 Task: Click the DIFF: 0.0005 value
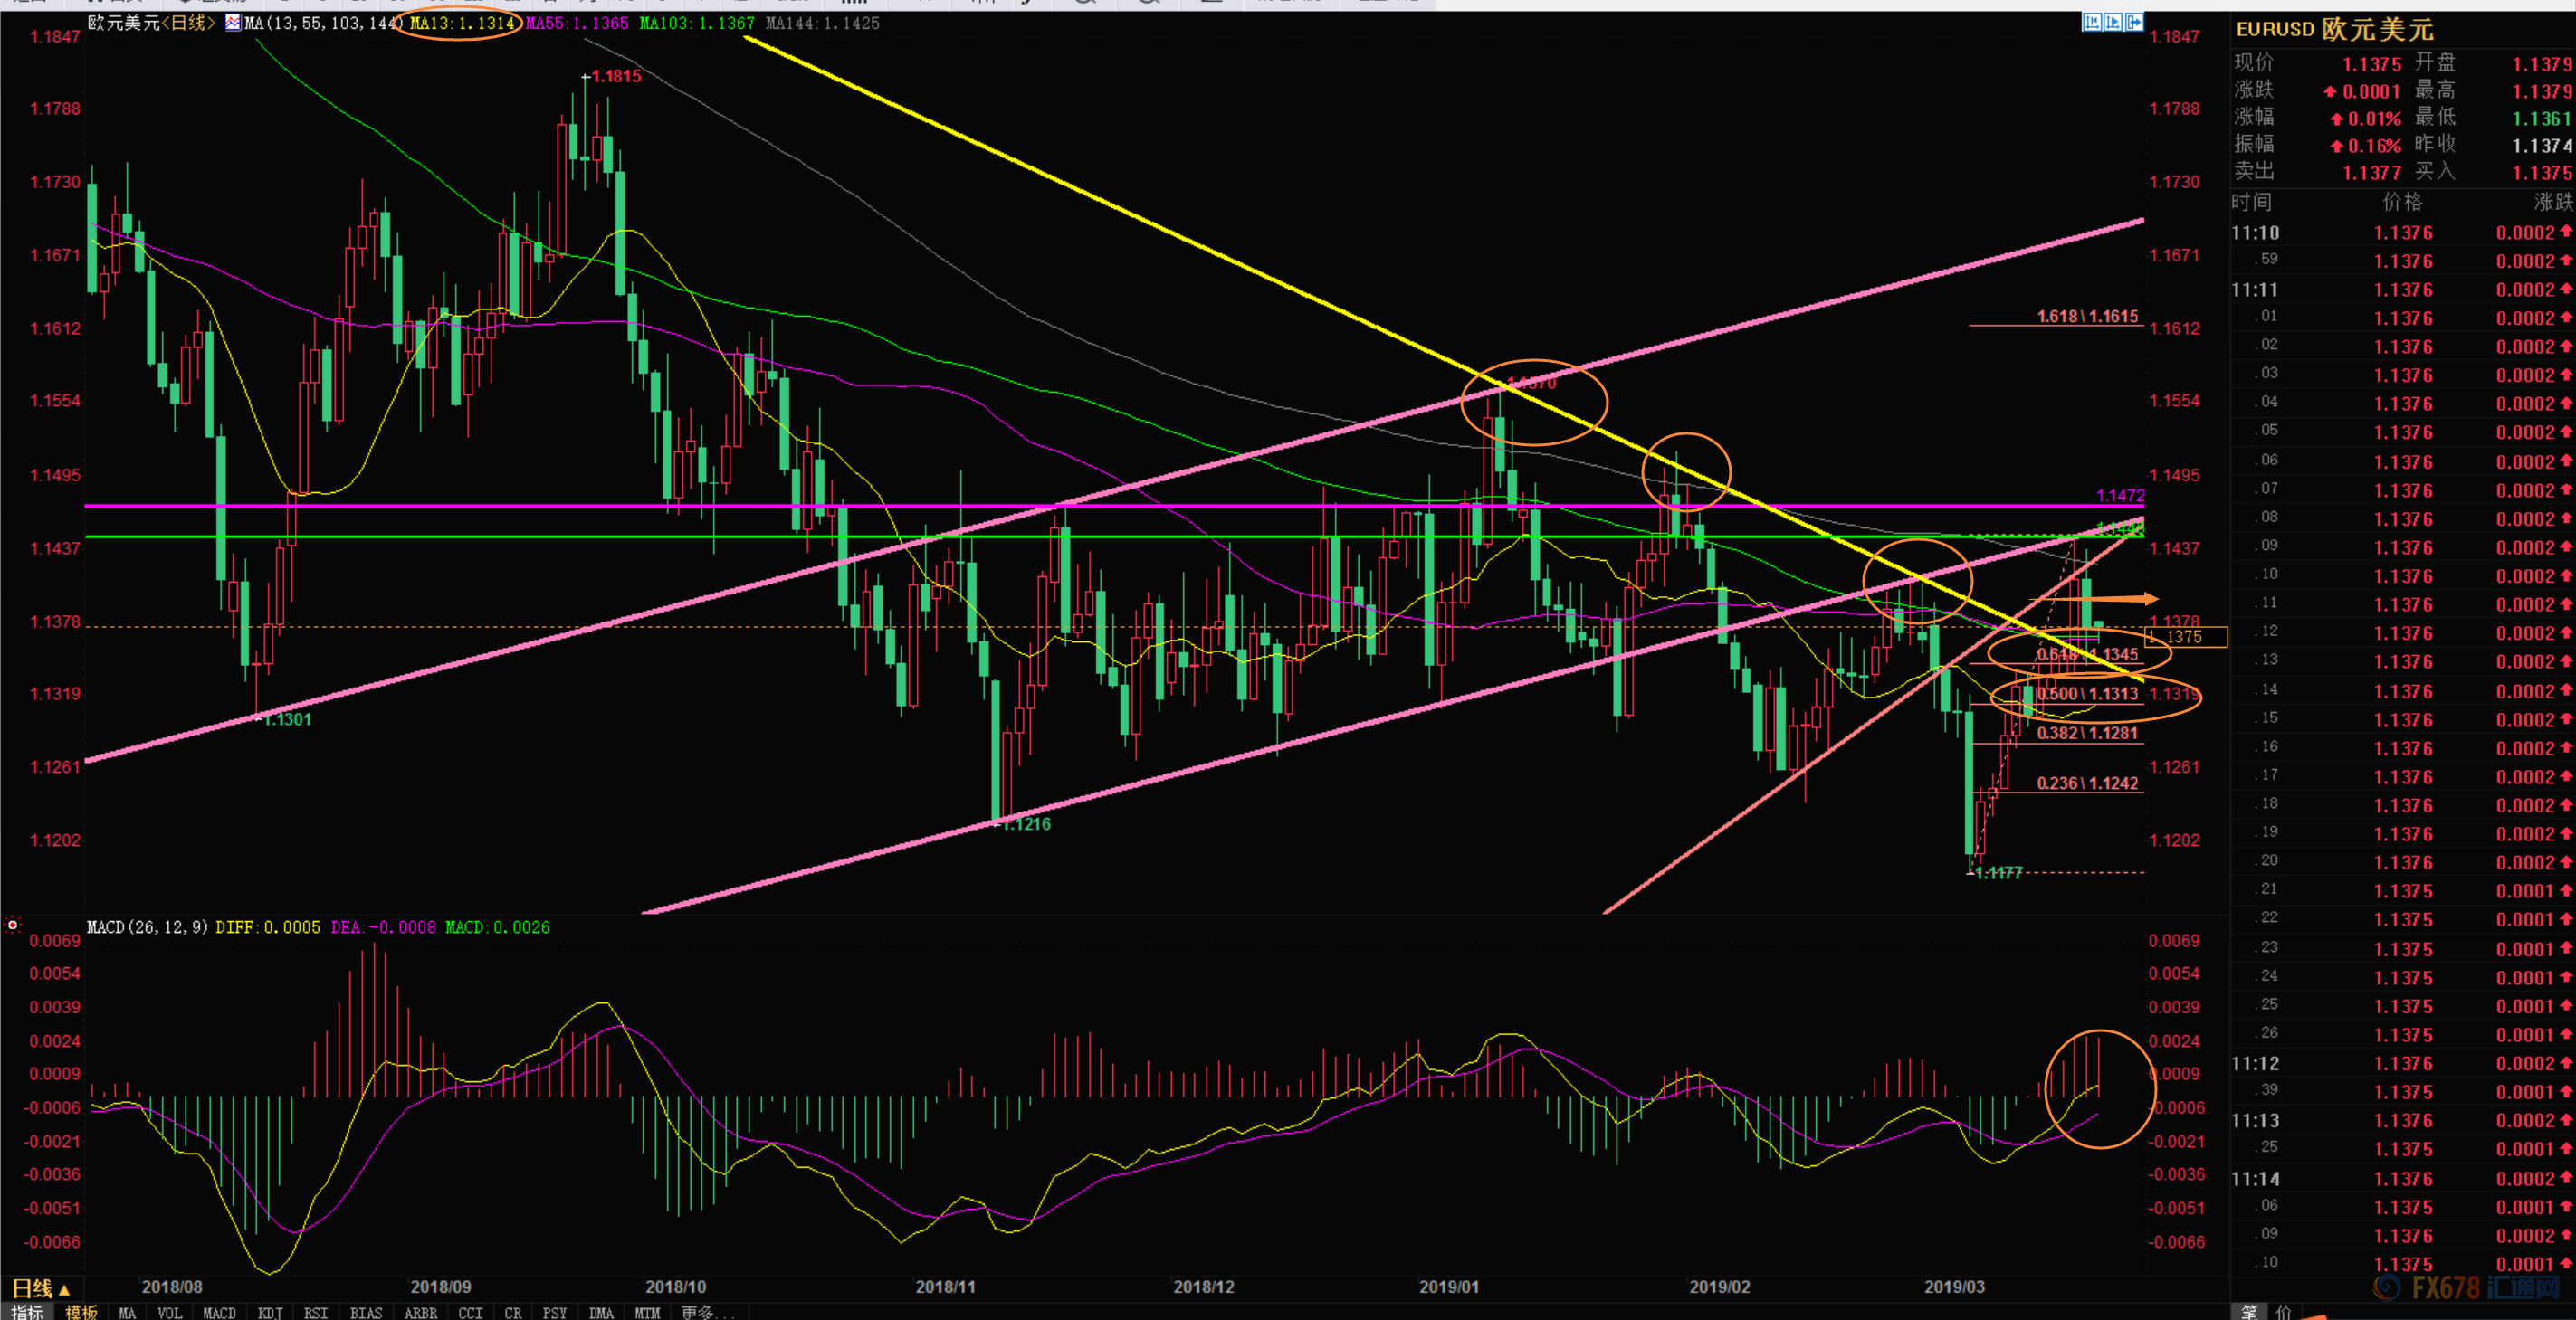[268, 927]
